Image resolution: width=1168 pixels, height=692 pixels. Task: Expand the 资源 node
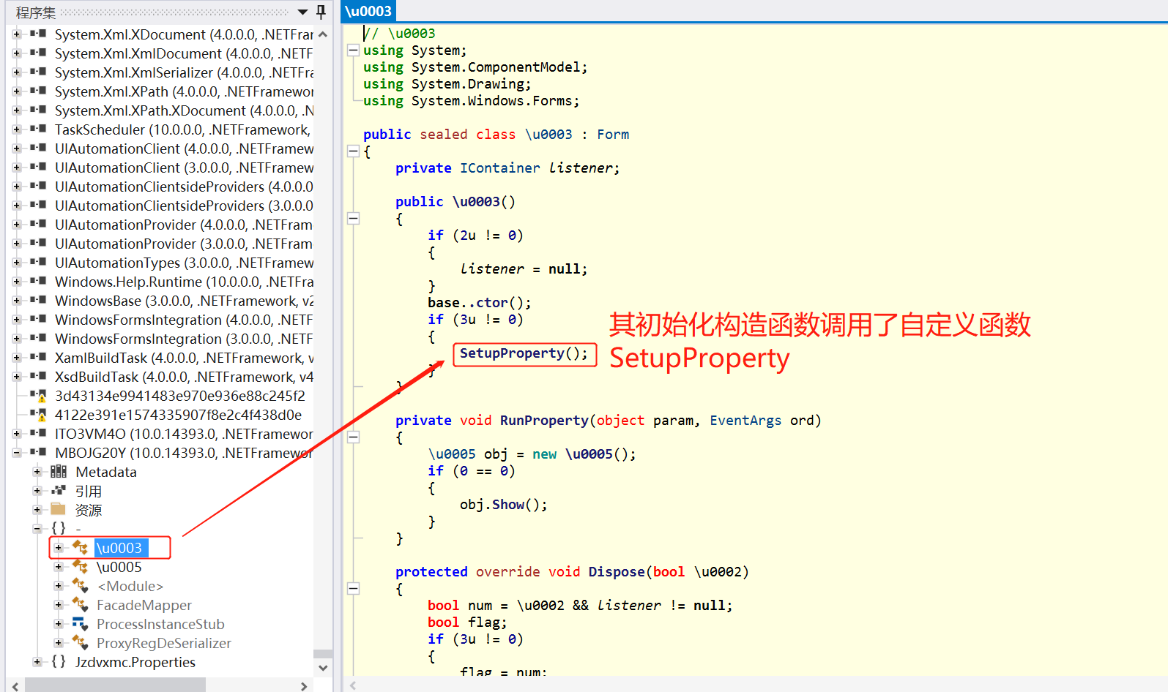[x=37, y=510]
